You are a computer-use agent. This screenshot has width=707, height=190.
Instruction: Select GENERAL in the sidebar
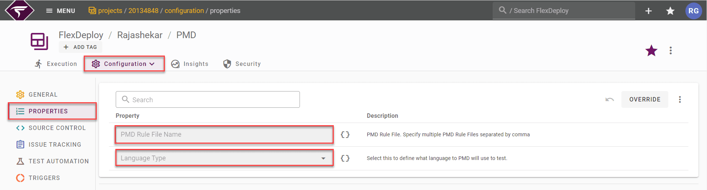tap(37, 94)
